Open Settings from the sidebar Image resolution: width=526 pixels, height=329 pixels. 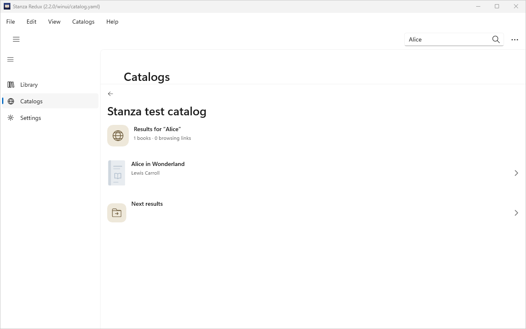click(50, 118)
